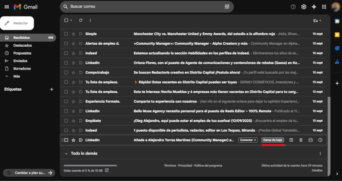This screenshot has height=181, width=342.
Task: Refresh the inbox with the reload icon
Action: click(x=81, y=20)
